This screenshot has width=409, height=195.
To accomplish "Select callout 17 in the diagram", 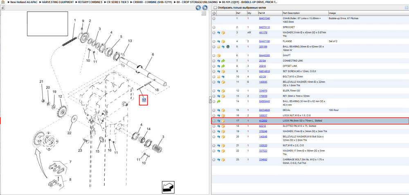I will [x=144, y=100].
